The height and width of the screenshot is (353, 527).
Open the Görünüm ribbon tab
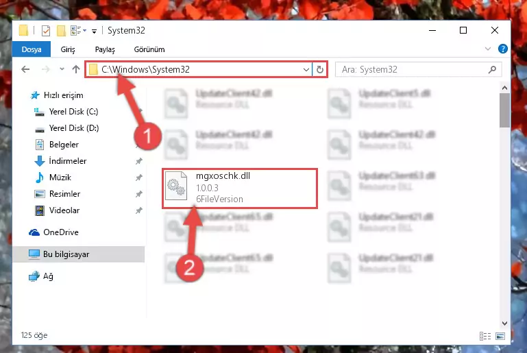click(x=149, y=49)
